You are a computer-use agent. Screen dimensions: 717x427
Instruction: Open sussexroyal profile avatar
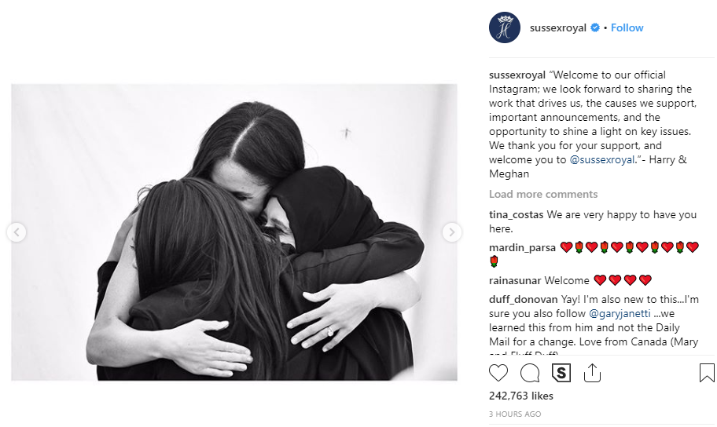[x=505, y=27]
